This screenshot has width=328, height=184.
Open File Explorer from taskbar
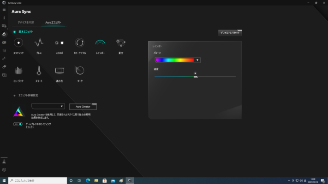coord(96,180)
